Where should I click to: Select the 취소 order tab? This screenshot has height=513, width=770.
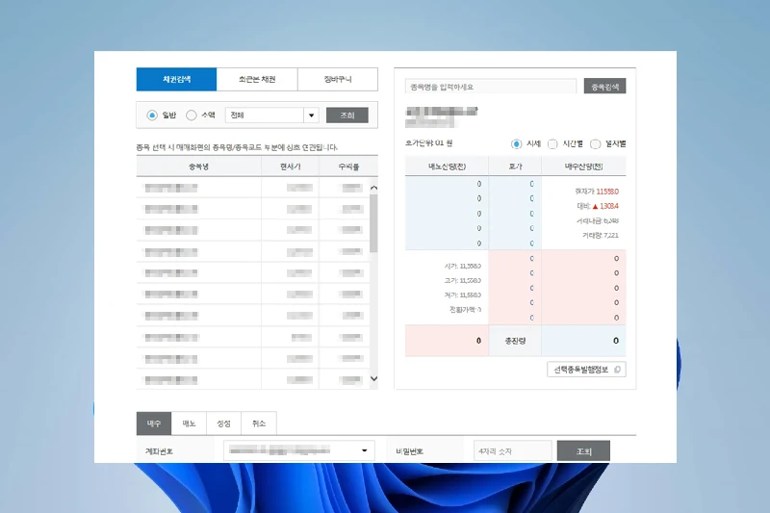(259, 423)
